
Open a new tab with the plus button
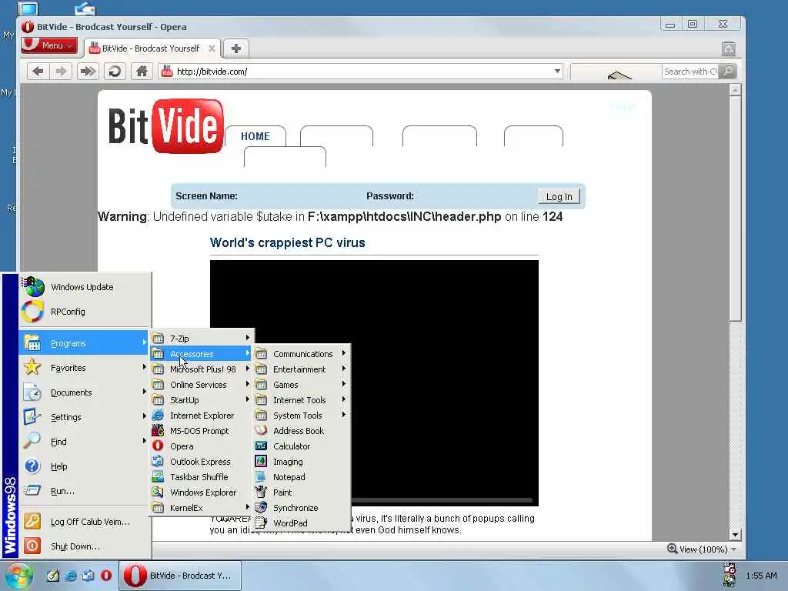[x=235, y=48]
